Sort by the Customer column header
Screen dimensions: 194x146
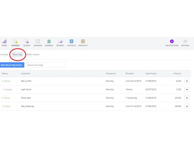pyautogui.click(x=26, y=74)
